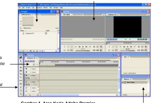The width and height of the screenshot is (152, 103).
Task: Play the Program monitor sequence
Action: tap(128, 47)
